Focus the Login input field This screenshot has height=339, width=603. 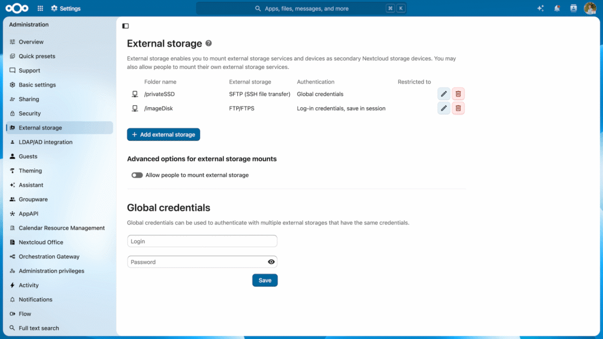click(x=203, y=241)
